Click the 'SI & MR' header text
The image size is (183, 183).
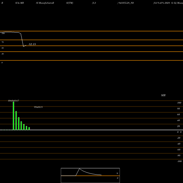[x=19, y=3]
